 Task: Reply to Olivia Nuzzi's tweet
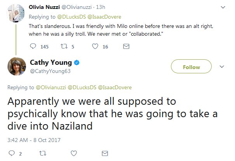tap(33, 47)
